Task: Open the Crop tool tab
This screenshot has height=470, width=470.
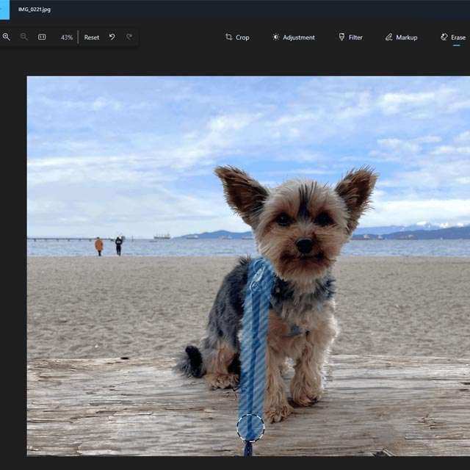Action: (237, 37)
